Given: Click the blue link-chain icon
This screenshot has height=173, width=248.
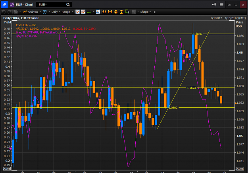Looking at the screenshot, I should (4, 5).
